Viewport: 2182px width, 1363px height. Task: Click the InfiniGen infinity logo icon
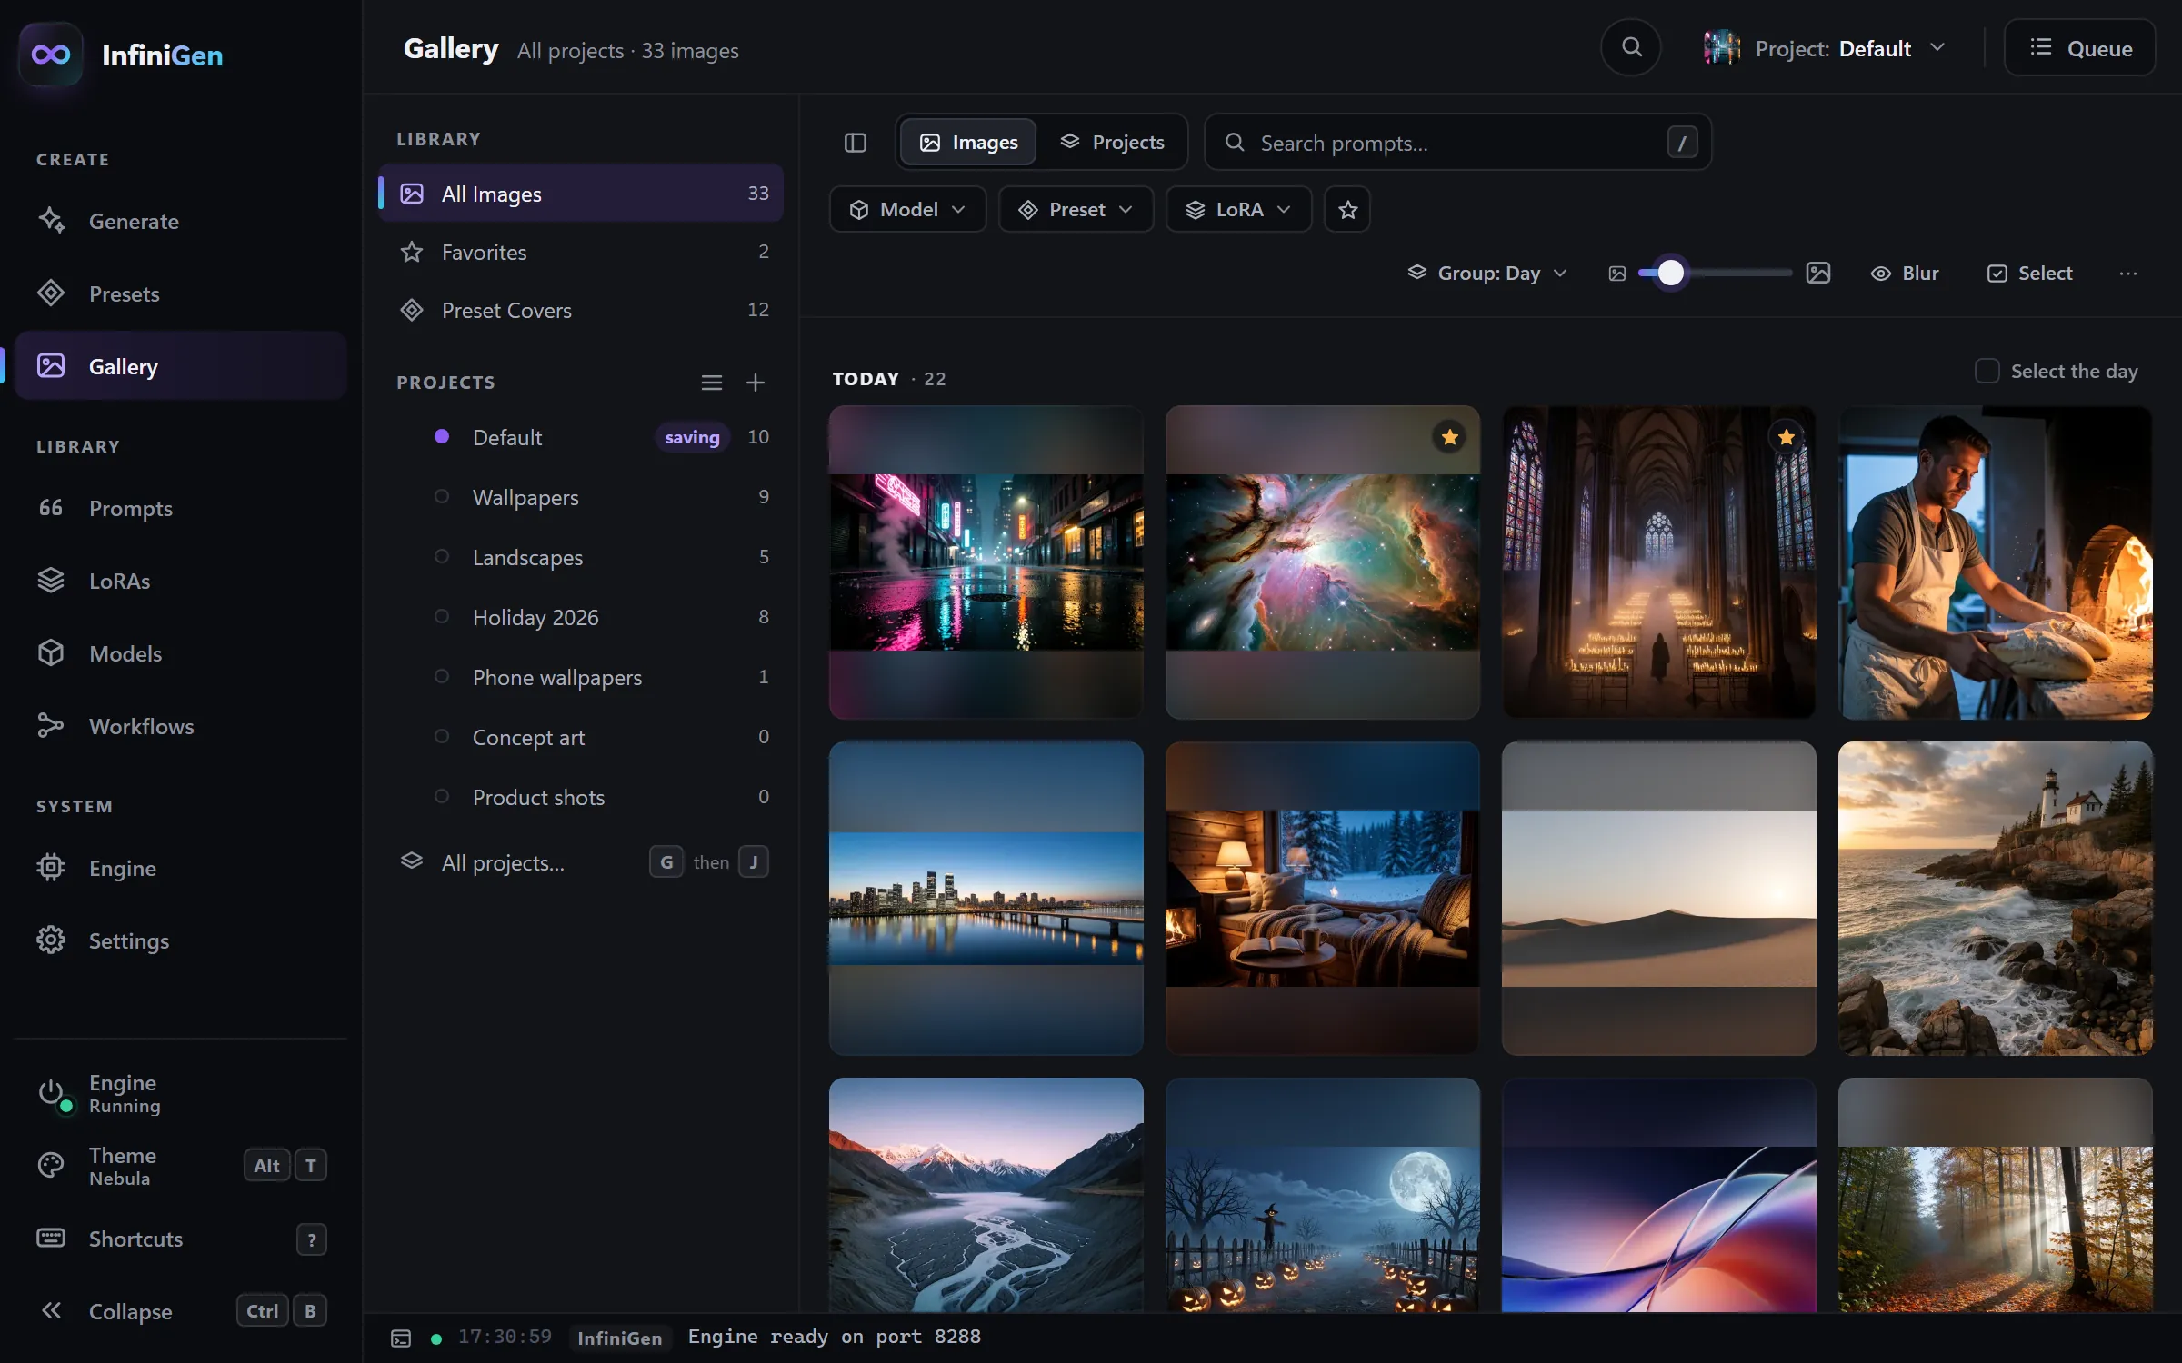click(x=51, y=55)
